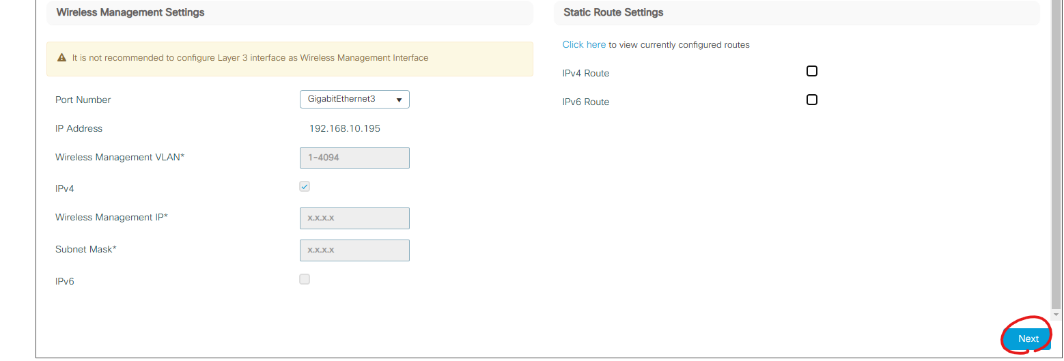Click the Next button
This screenshot has width=1064, height=361.
(1028, 338)
